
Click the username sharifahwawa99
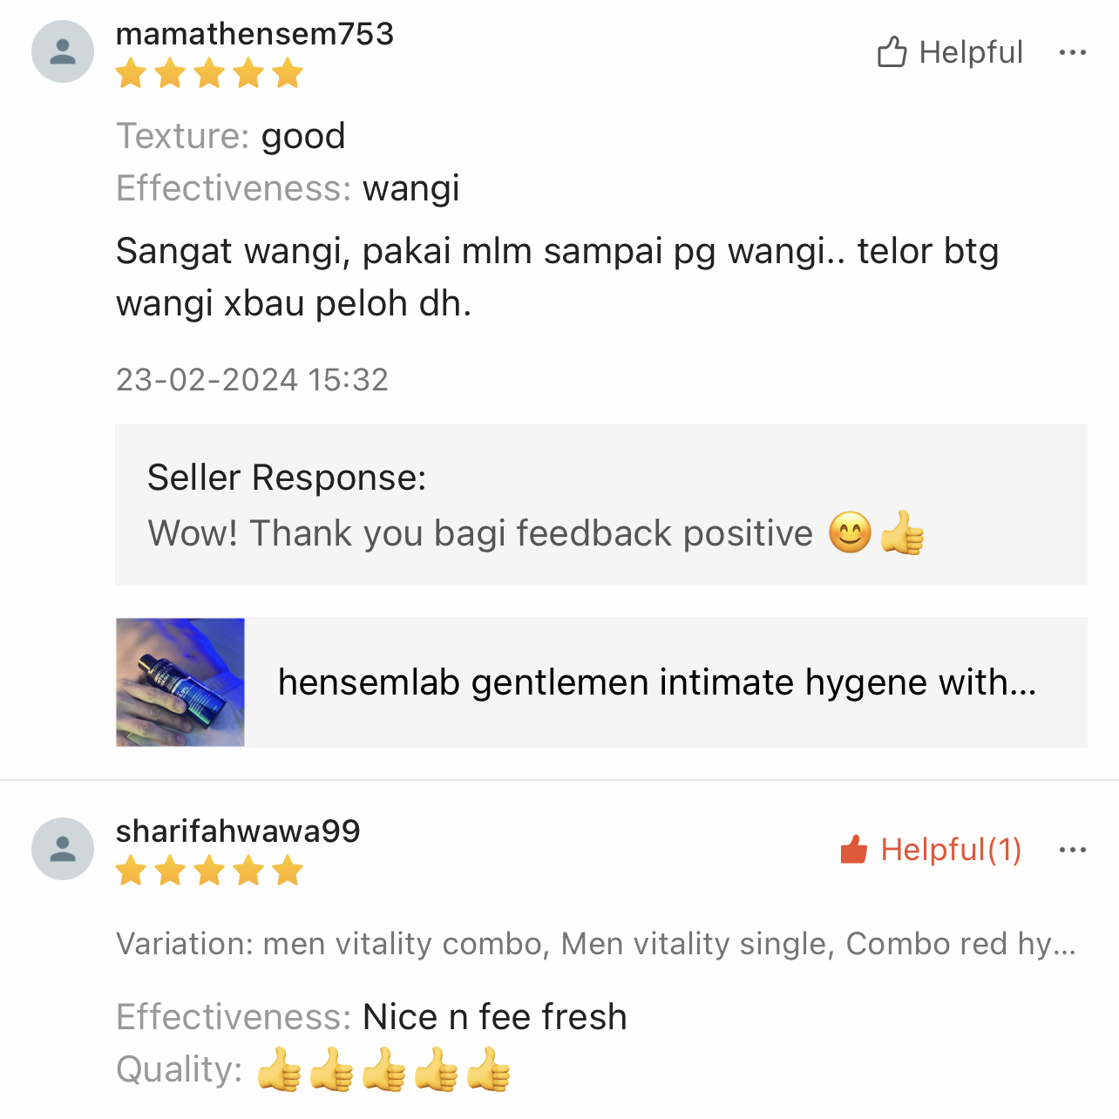[238, 831]
